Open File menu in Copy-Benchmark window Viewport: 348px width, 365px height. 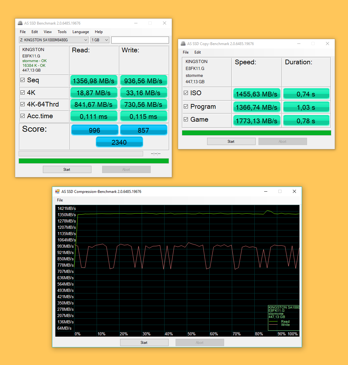pos(186,52)
